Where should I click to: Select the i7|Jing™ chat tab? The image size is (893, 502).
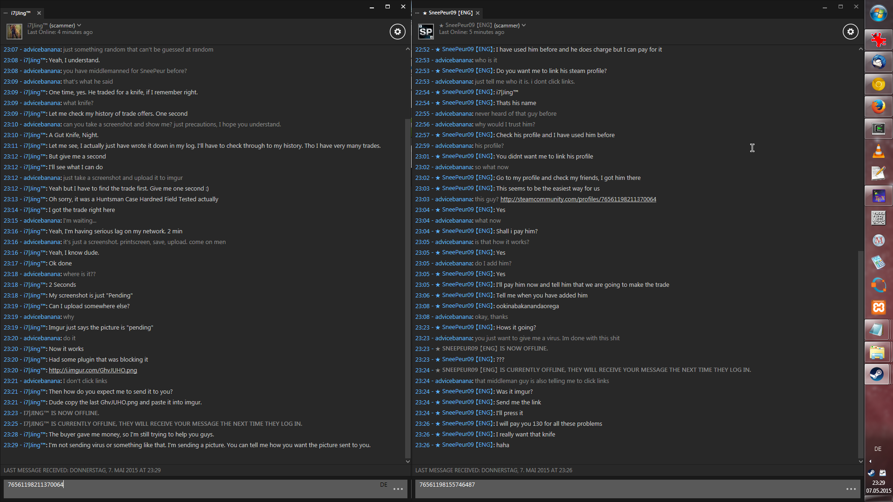tap(20, 13)
